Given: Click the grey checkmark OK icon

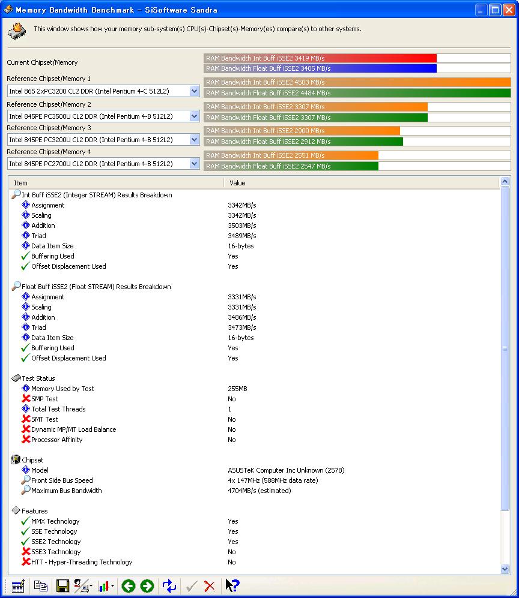Looking at the screenshot, I should pos(192,586).
